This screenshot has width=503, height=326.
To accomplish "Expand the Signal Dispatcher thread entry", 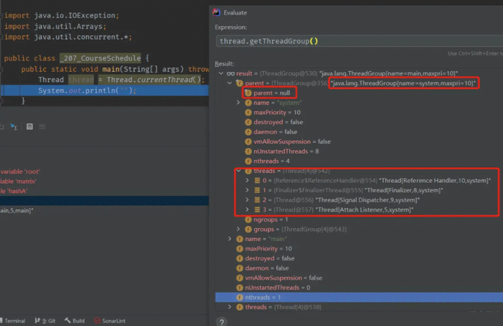I will [248, 200].
